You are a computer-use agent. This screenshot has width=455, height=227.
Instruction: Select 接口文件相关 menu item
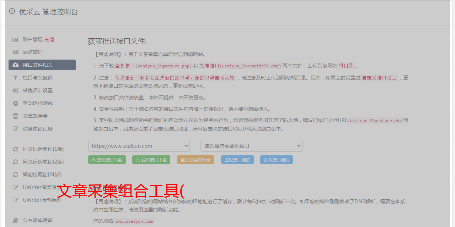42,65
